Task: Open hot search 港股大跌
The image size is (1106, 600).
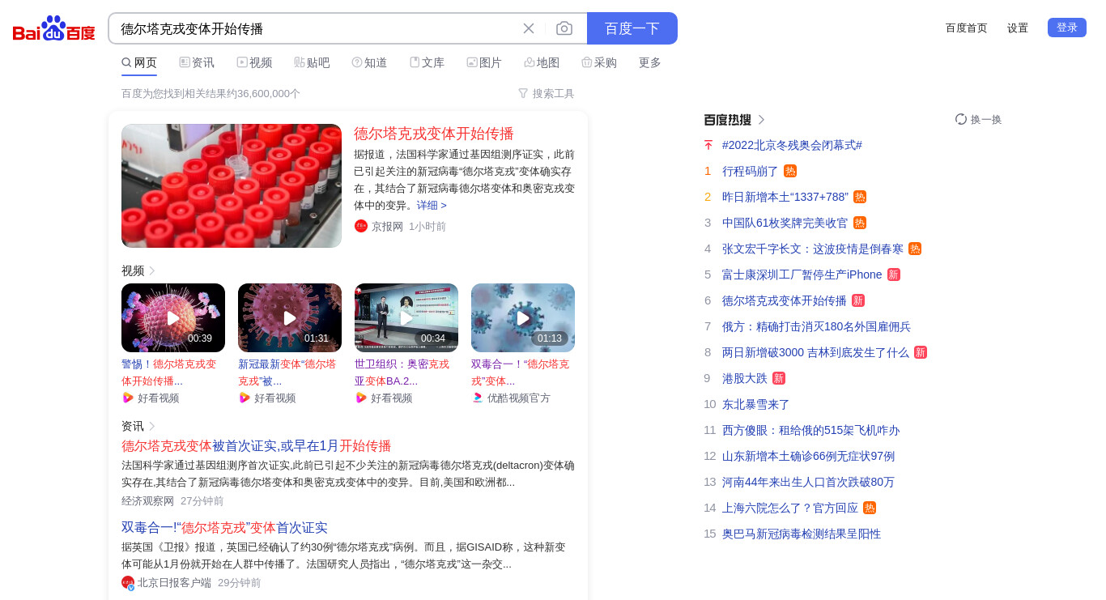Action: 745,378
